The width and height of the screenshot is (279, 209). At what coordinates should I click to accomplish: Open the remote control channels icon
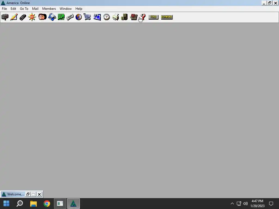point(23,17)
